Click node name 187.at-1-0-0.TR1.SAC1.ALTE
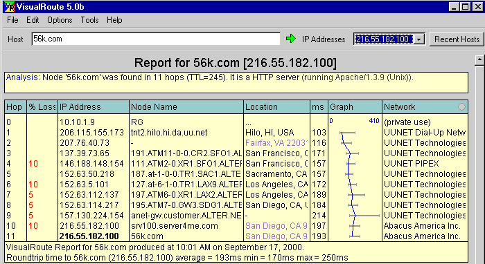 (x=186, y=174)
